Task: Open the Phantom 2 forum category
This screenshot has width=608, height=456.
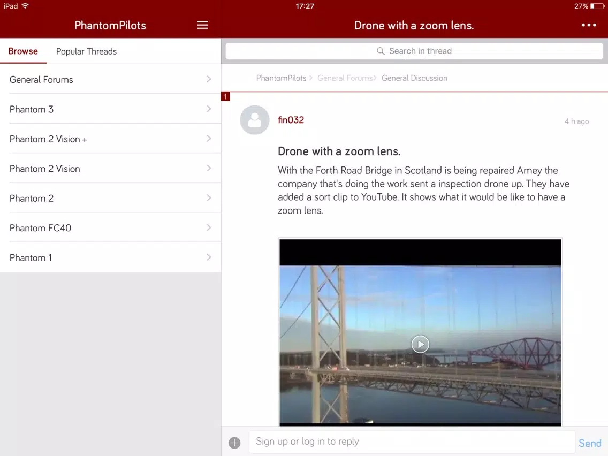Action: coord(110,198)
